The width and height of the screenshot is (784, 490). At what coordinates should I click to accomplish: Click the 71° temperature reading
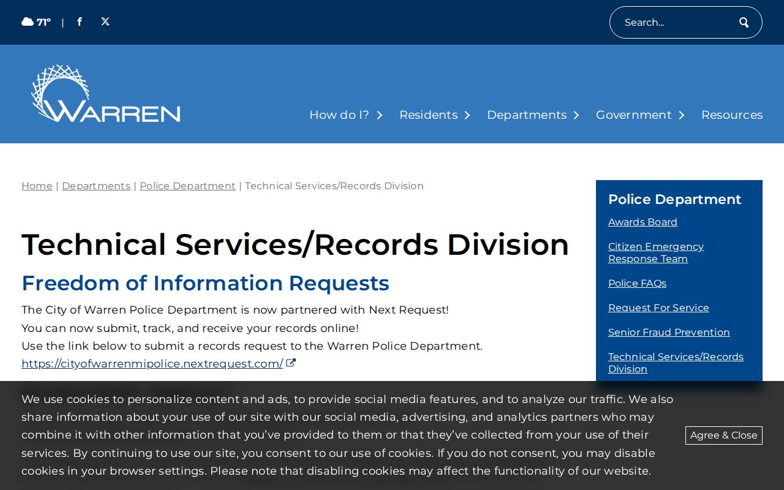tap(43, 23)
